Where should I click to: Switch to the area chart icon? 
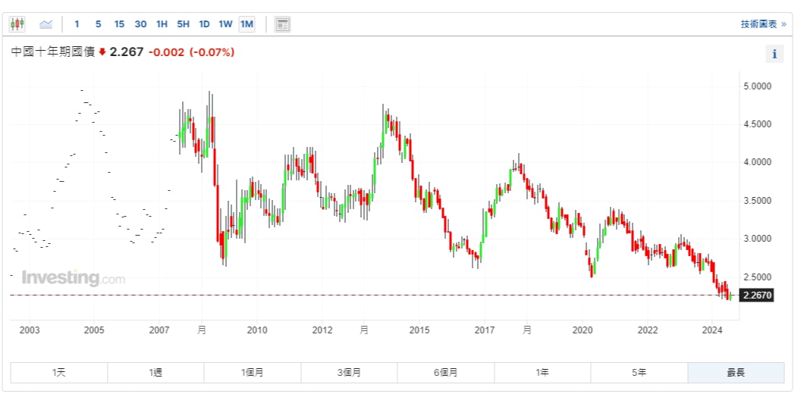(46, 24)
